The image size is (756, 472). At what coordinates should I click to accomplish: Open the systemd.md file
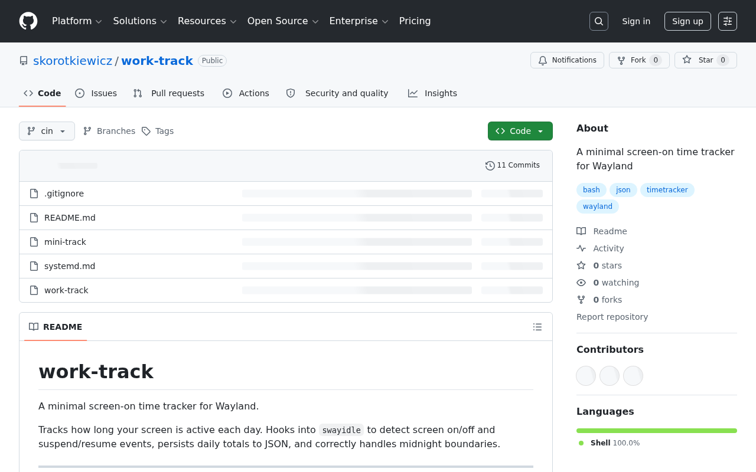[70, 266]
